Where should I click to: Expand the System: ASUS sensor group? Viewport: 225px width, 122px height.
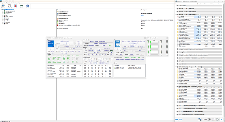pyautogui.click(x=176, y=6)
